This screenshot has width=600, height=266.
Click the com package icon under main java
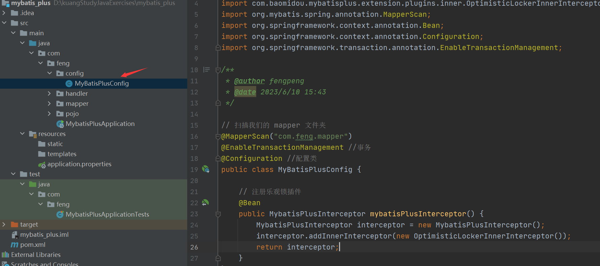click(42, 53)
